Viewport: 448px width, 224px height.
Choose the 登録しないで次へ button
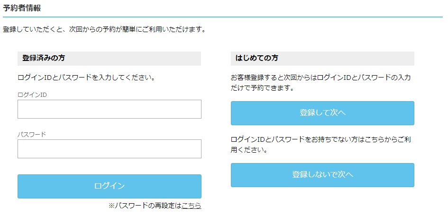point(322,175)
